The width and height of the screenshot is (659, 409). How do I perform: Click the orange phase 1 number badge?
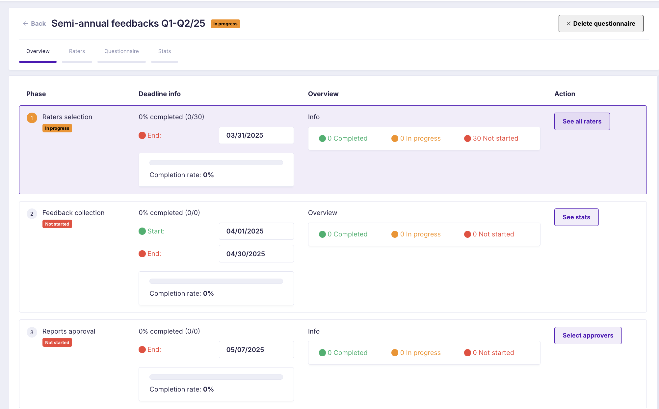click(x=32, y=118)
